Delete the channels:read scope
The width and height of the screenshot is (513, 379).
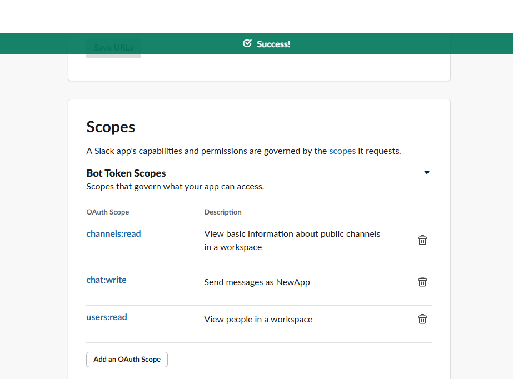(422, 240)
